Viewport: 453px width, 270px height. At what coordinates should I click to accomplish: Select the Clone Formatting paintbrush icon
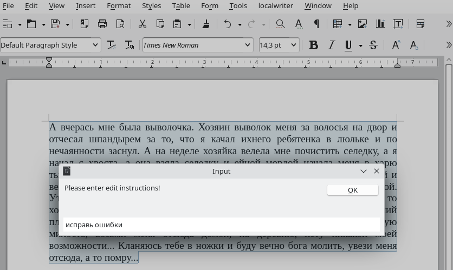click(x=206, y=24)
